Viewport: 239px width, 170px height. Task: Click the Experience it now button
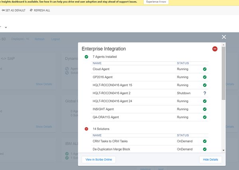pos(156,2)
